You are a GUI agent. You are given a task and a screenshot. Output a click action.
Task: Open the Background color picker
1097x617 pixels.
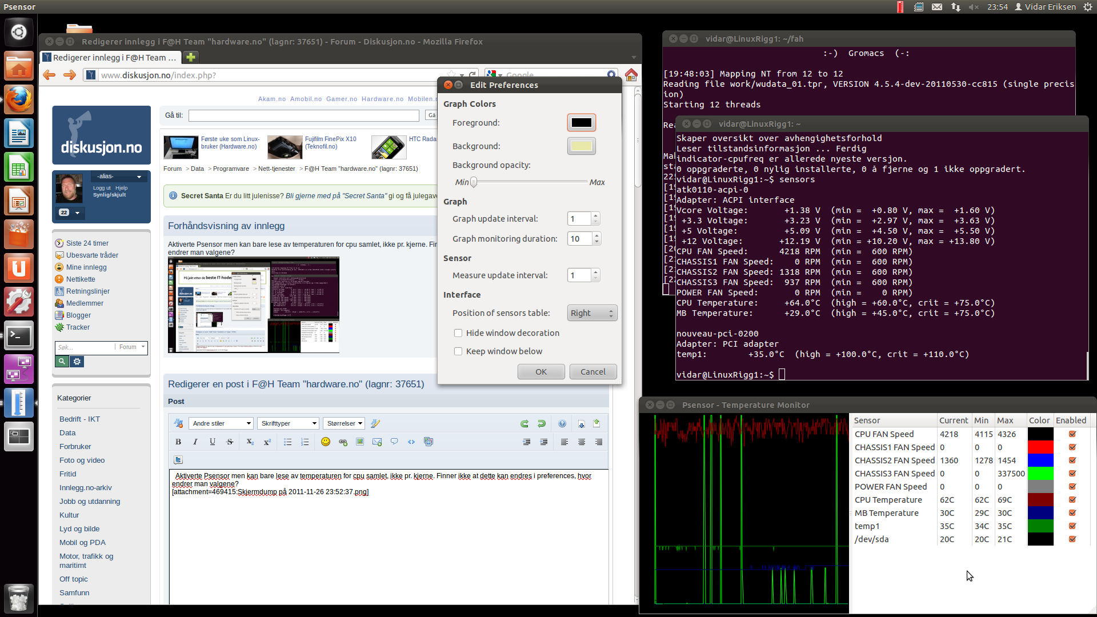pos(582,146)
